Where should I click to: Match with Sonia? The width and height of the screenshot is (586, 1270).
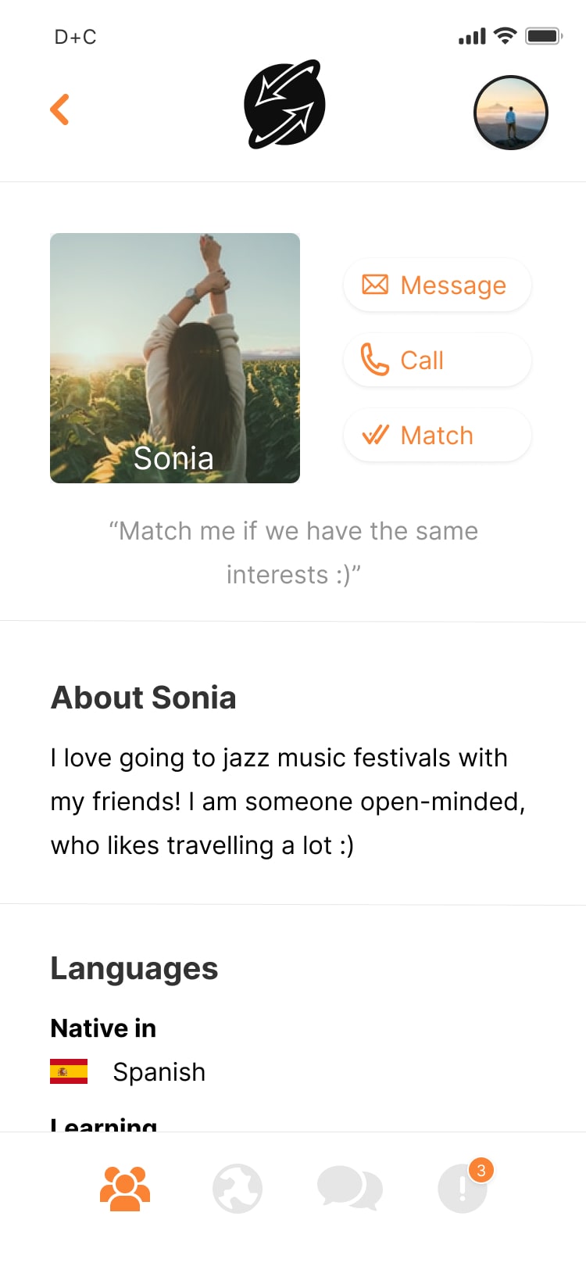click(x=438, y=435)
